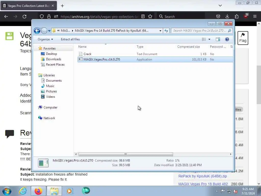The width and height of the screenshot is (261, 196).
Task: Open Recent Places in navigation pane
Action: (x=55, y=65)
